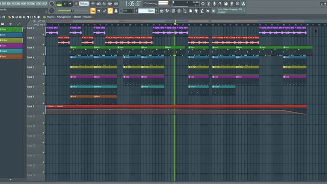Open the Piano roll view icon
This screenshot has height=184, width=327.
pyautogui.click(x=168, y=11)
